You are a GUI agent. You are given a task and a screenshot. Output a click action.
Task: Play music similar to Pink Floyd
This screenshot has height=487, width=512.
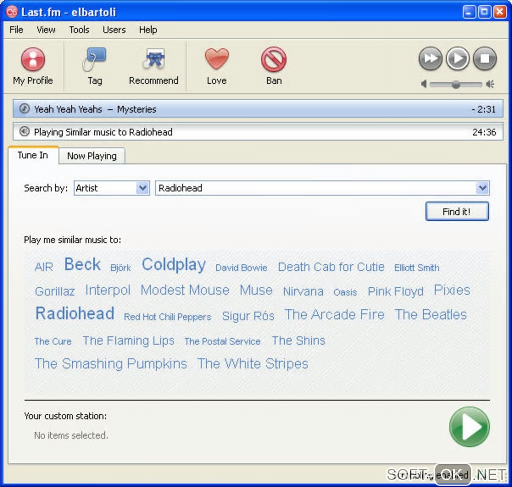click(x=396, y=291)
